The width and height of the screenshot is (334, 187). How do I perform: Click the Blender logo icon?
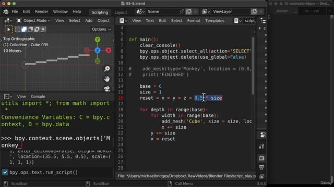(x=6, y=11)
